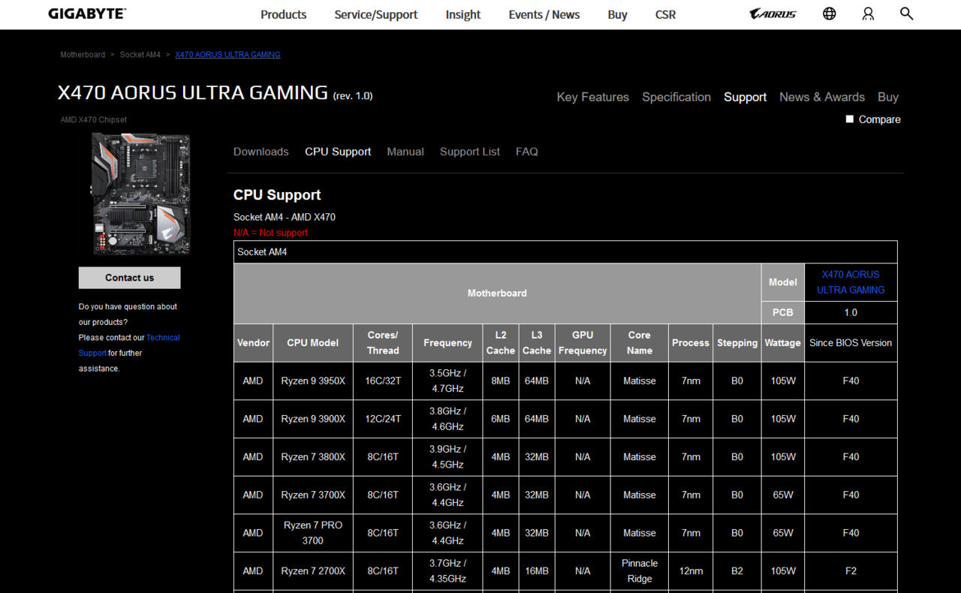Viewport: 961px width, 593px height.
Task: Tick the Compare checkbox
Action: tap(850, 119)
